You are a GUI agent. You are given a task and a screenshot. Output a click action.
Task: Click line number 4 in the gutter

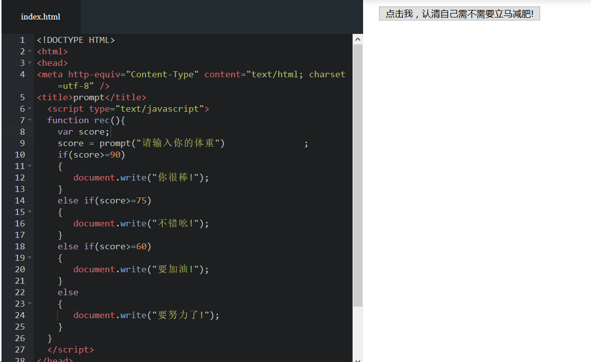22,75
